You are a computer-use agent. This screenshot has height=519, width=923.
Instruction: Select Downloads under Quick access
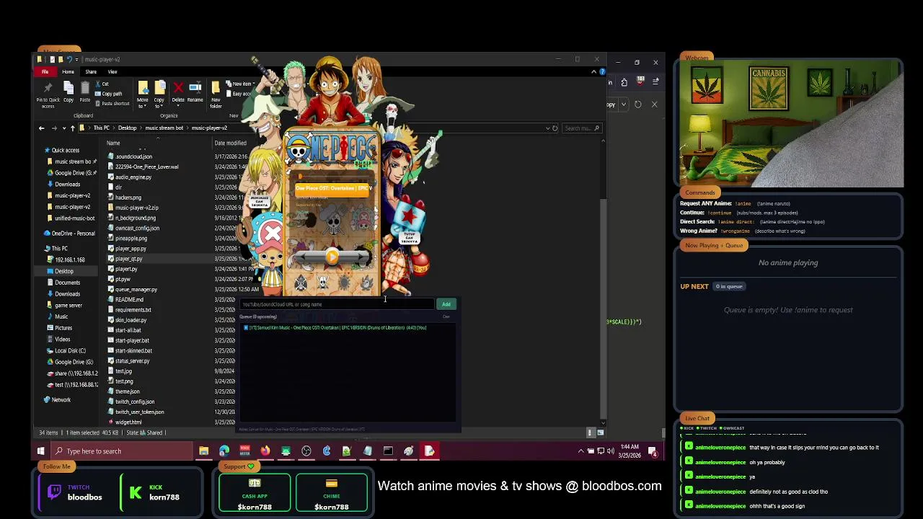(67, 184)
